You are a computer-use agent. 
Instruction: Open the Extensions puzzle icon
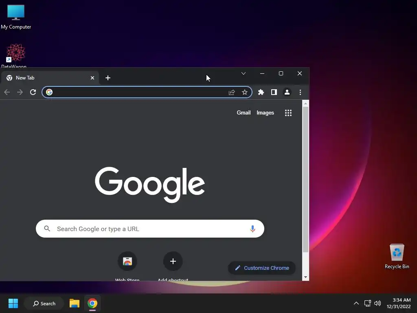click(261, 92)
